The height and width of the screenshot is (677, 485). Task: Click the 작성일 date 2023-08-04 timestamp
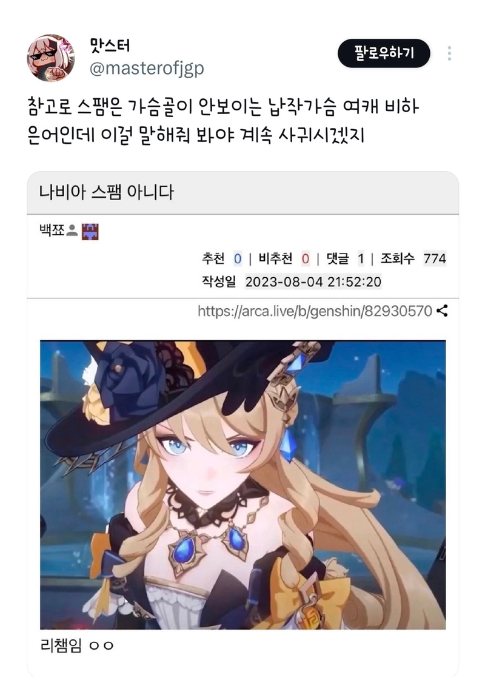point(313,282)
